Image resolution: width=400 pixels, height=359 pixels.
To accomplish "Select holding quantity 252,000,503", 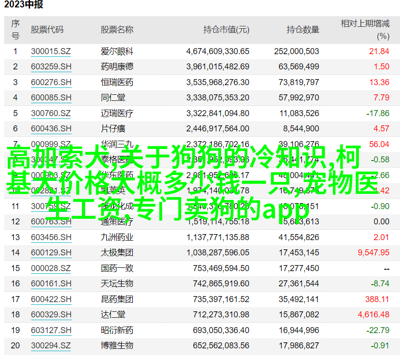I will pyautogui.click(x=297, y=51).
